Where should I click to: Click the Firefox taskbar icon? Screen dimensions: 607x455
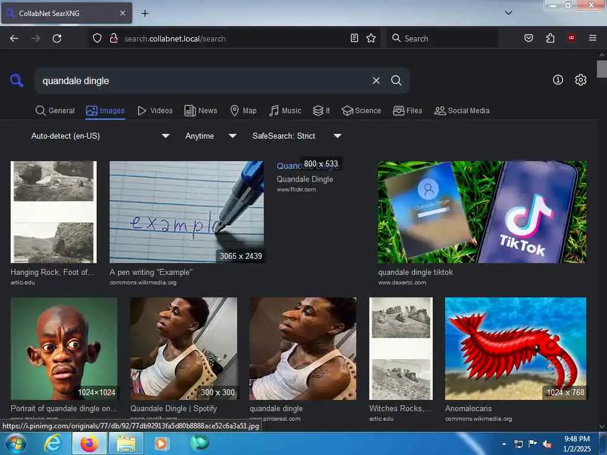[90, 443]
